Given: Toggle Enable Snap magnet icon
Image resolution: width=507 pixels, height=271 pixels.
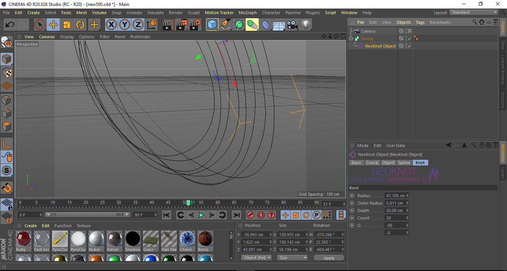Looking at the screenshot, I should [x=7, y=187].
